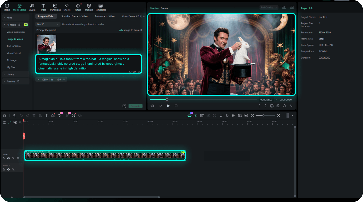Open Text to Video in sidebar
This screenshot has width=363, height=202.
14,46
